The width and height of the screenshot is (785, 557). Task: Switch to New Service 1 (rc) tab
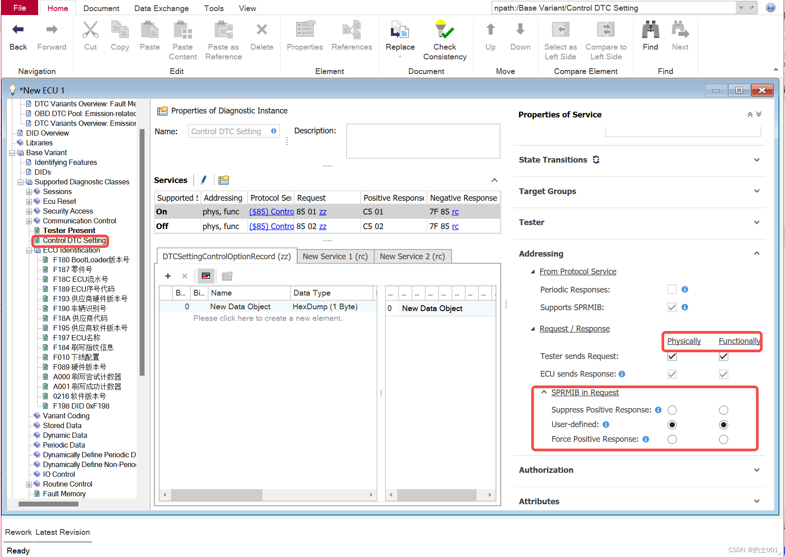[335, 257]
